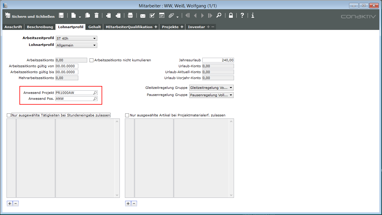Open help with the question mark icon
This screenshot has width=382, height=215.
pyautogui.click(x=242, y=16)
